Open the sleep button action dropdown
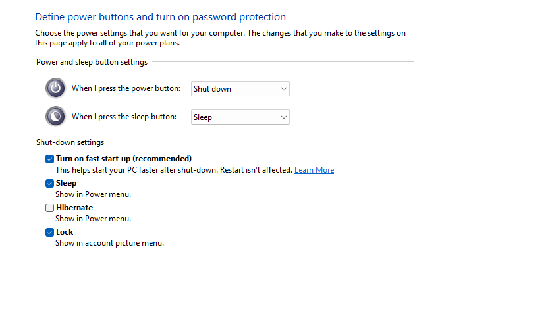 (x=240, y=117)
